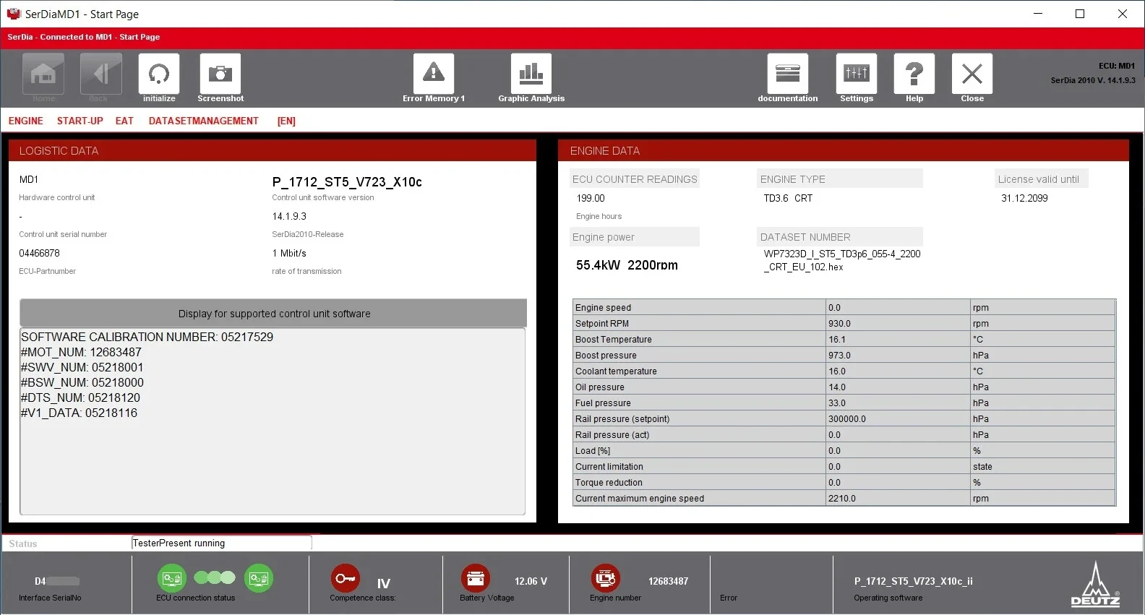Open Settings sliders icon

[x=856, y=74]
